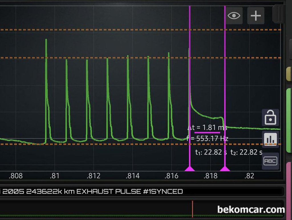Click the Δt = 1.81 ms readout
Screen dimensions: 292x220
207,127
